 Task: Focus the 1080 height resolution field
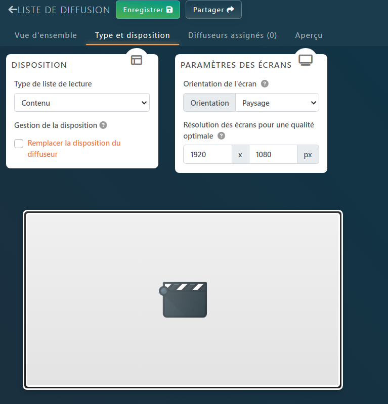[x=272, y=155]
